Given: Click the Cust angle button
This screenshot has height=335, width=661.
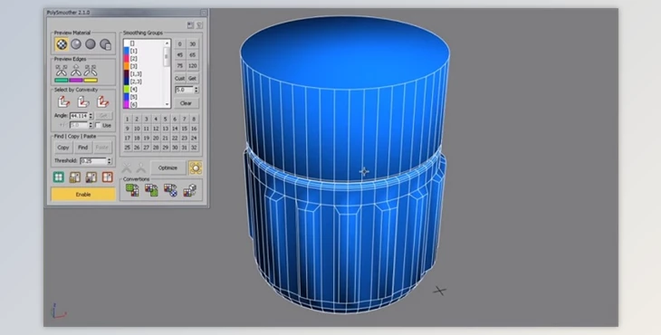Looking at the screenshot, I should tap(179, 79).
